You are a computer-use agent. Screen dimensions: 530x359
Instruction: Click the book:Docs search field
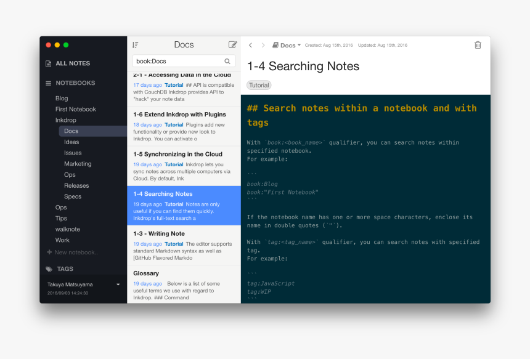[x=184, y=61]
